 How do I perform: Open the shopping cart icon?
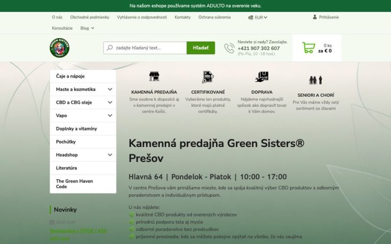309,48
